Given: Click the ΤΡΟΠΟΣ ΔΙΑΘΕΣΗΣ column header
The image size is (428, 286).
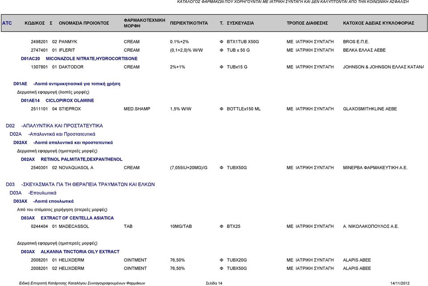Looking at the screenshot, I should click(307, 23).
